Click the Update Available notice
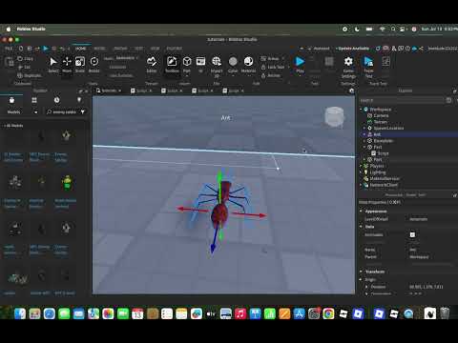 (x=352, y=49)
